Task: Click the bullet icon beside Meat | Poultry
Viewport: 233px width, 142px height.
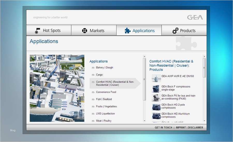Action: tap(93, 121)
